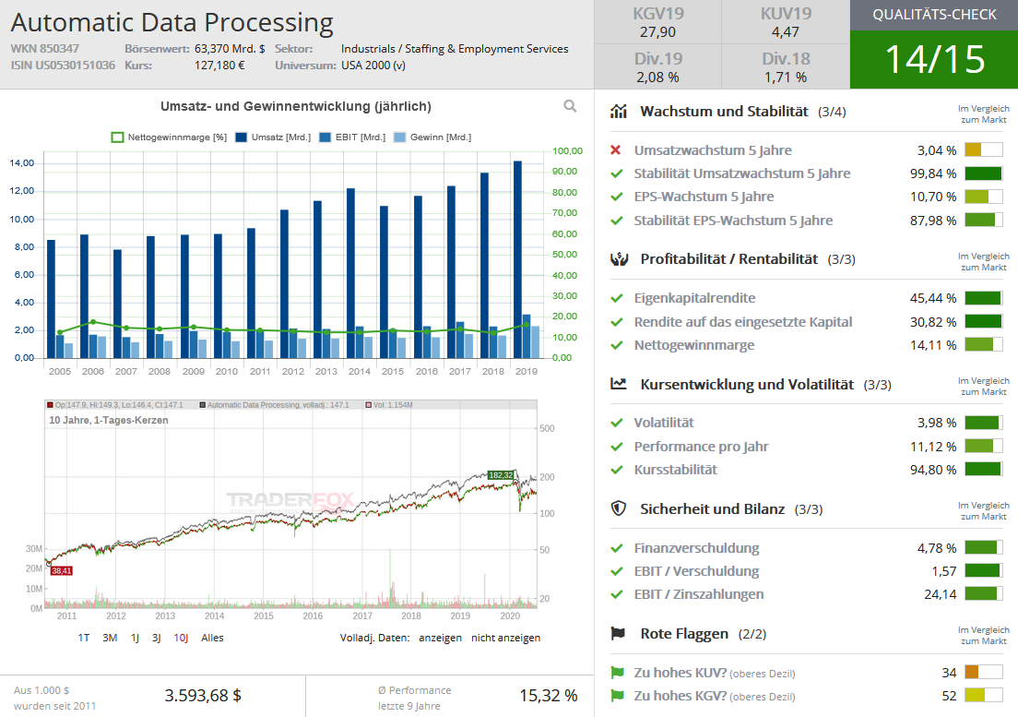Click the checkmark beside EPS-Wachstum 5 Jahre

pos(617,197)
